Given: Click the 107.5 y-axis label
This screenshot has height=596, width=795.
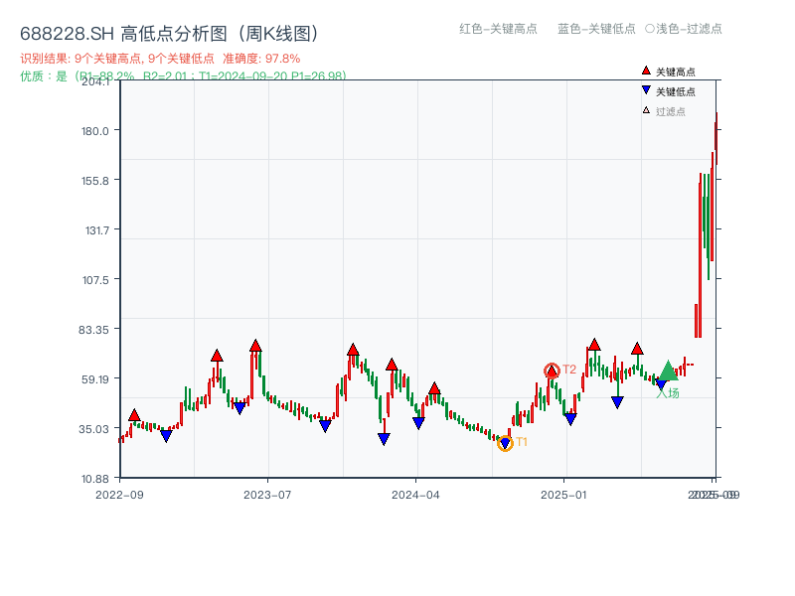Looking at the screenshot, I should tap(95, 280).
